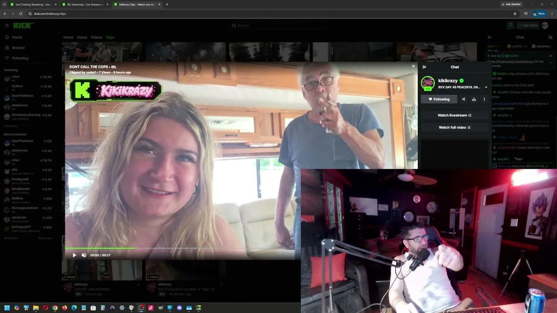557x313 pixels.
Task: Open Firefox from the taskbar
Action: [x=64, y=308]
